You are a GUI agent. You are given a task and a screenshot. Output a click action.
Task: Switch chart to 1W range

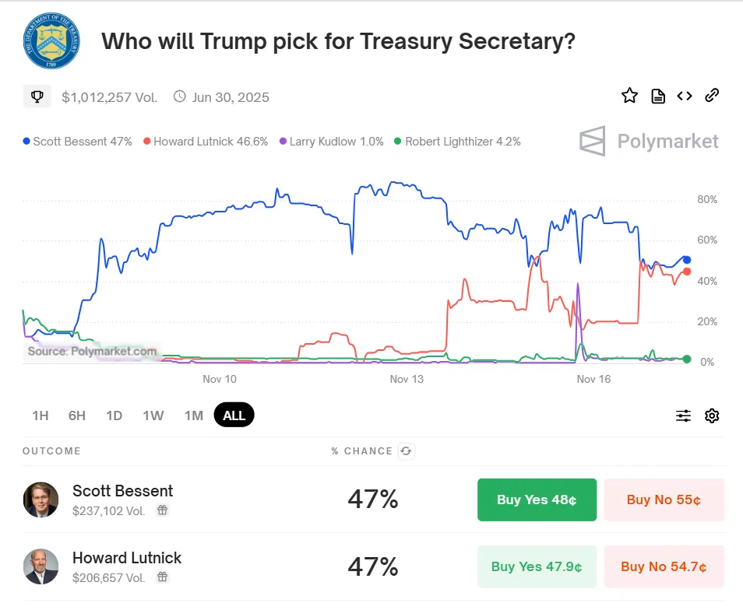click(153, 415)
